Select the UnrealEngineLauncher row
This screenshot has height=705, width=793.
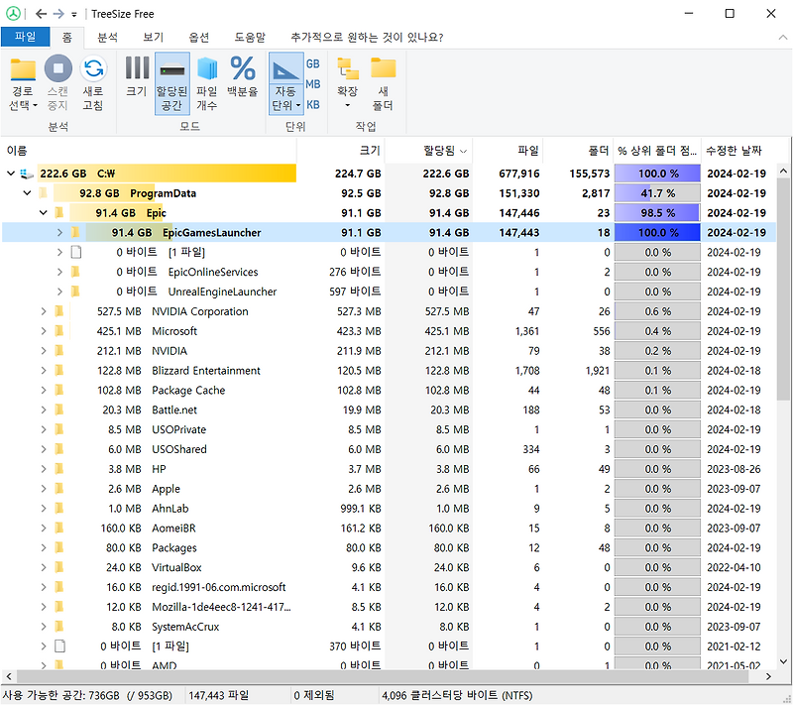click(x=389, y=292)
